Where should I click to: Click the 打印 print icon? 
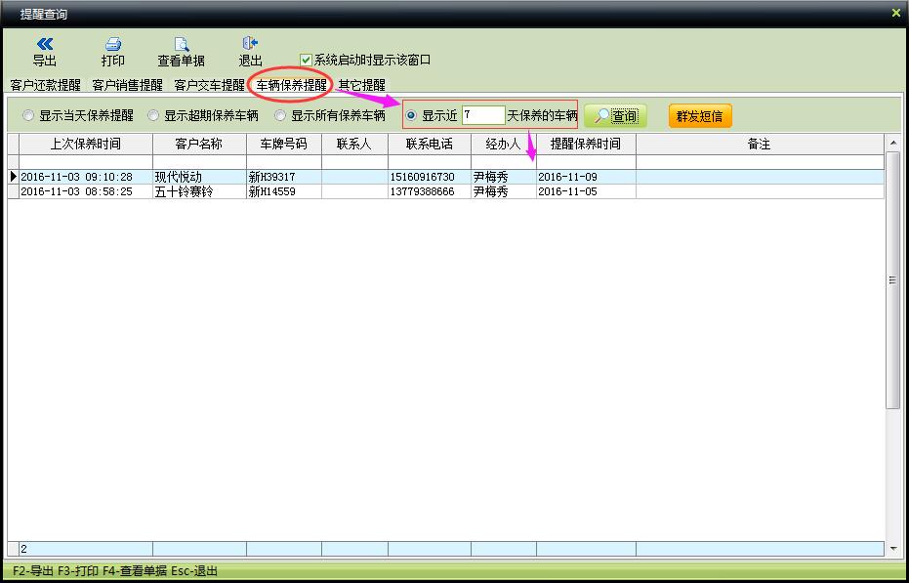pos(113,44)
